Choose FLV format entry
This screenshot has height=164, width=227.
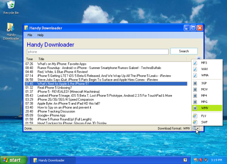[x=207, y=116]
